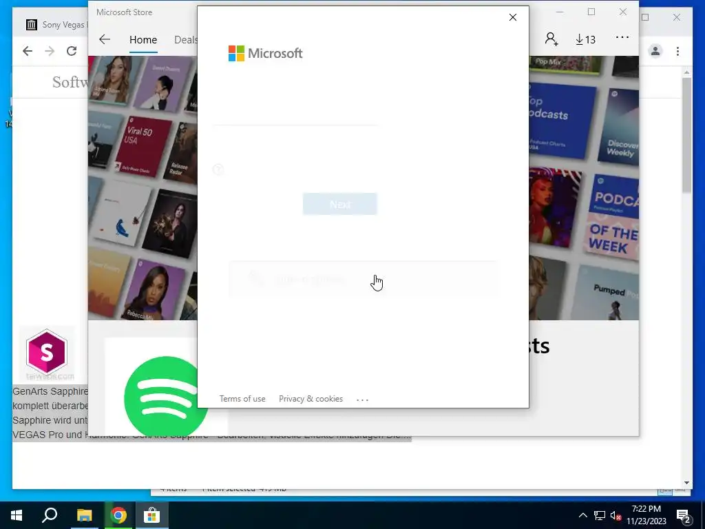Close the Microsoft sign-in dialog
Viewport: 705px width, 529px height.
512,17
